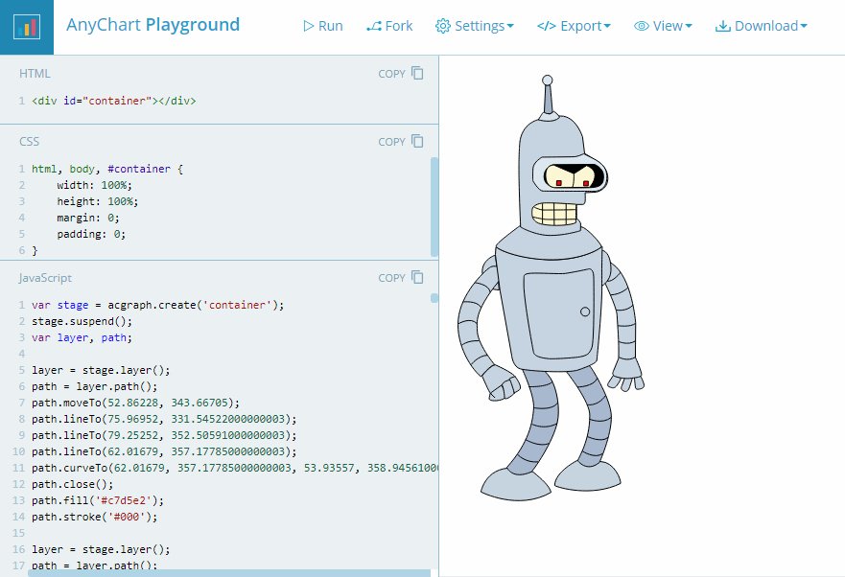Open the AnyChart Playground home link
Image resolution: width=845 pixels, height=577 pixels.
(x=153, y=25)
